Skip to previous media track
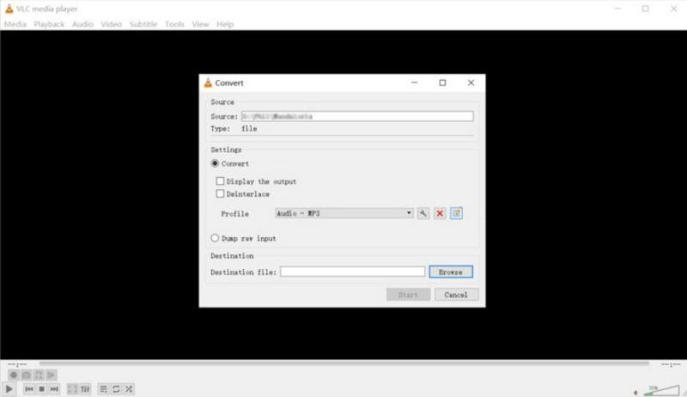Viewport: 687px width, 397px height. (x=29, y=388)
